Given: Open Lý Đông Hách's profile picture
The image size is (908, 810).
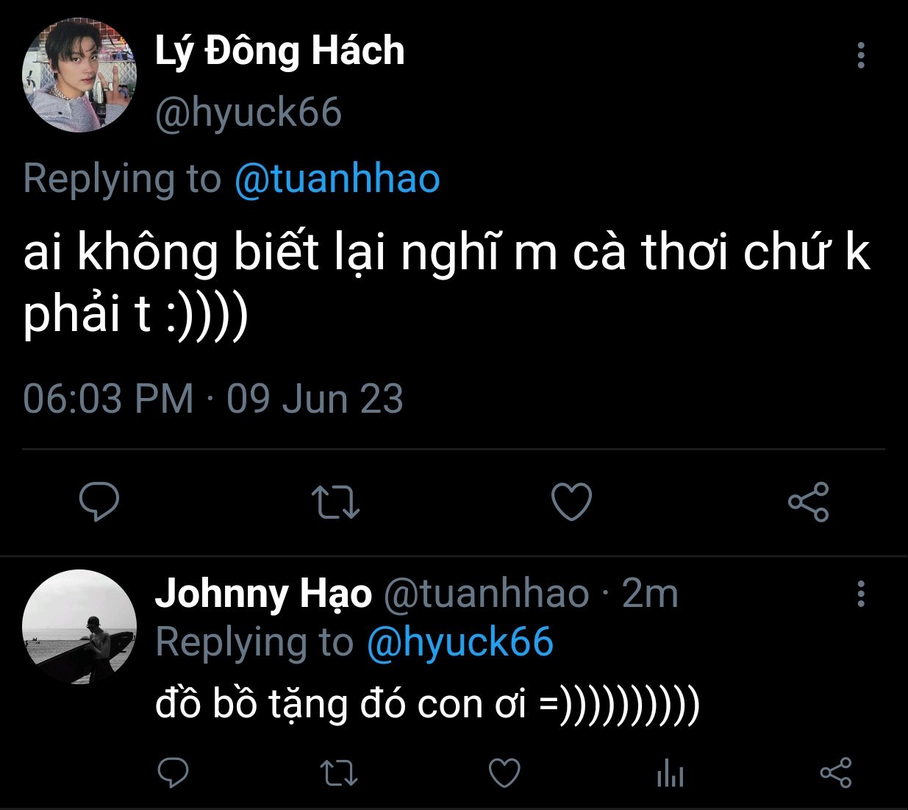Looking at the screenshot, I should [79, 75].
